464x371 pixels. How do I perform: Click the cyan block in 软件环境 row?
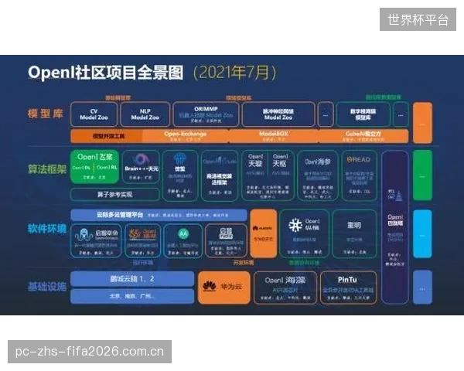click(422, 233)
